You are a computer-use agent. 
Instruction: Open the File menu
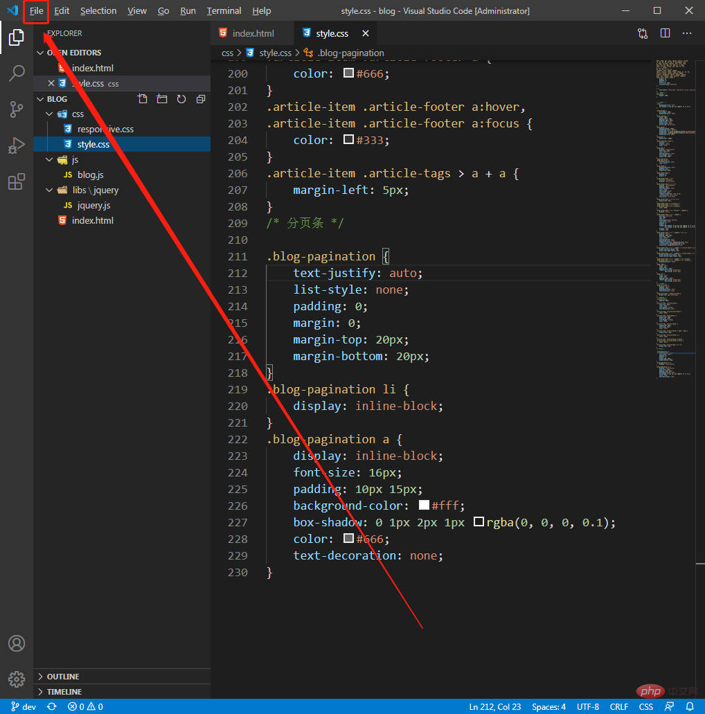click(x=37, y=10)
